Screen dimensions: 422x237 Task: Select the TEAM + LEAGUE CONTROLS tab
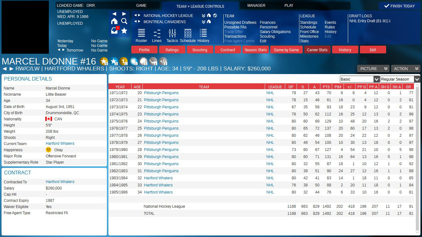click(x=200, y=6)
